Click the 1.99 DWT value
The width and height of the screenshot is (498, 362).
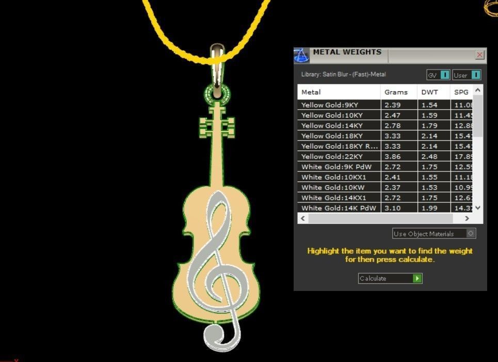coord(429,208)
